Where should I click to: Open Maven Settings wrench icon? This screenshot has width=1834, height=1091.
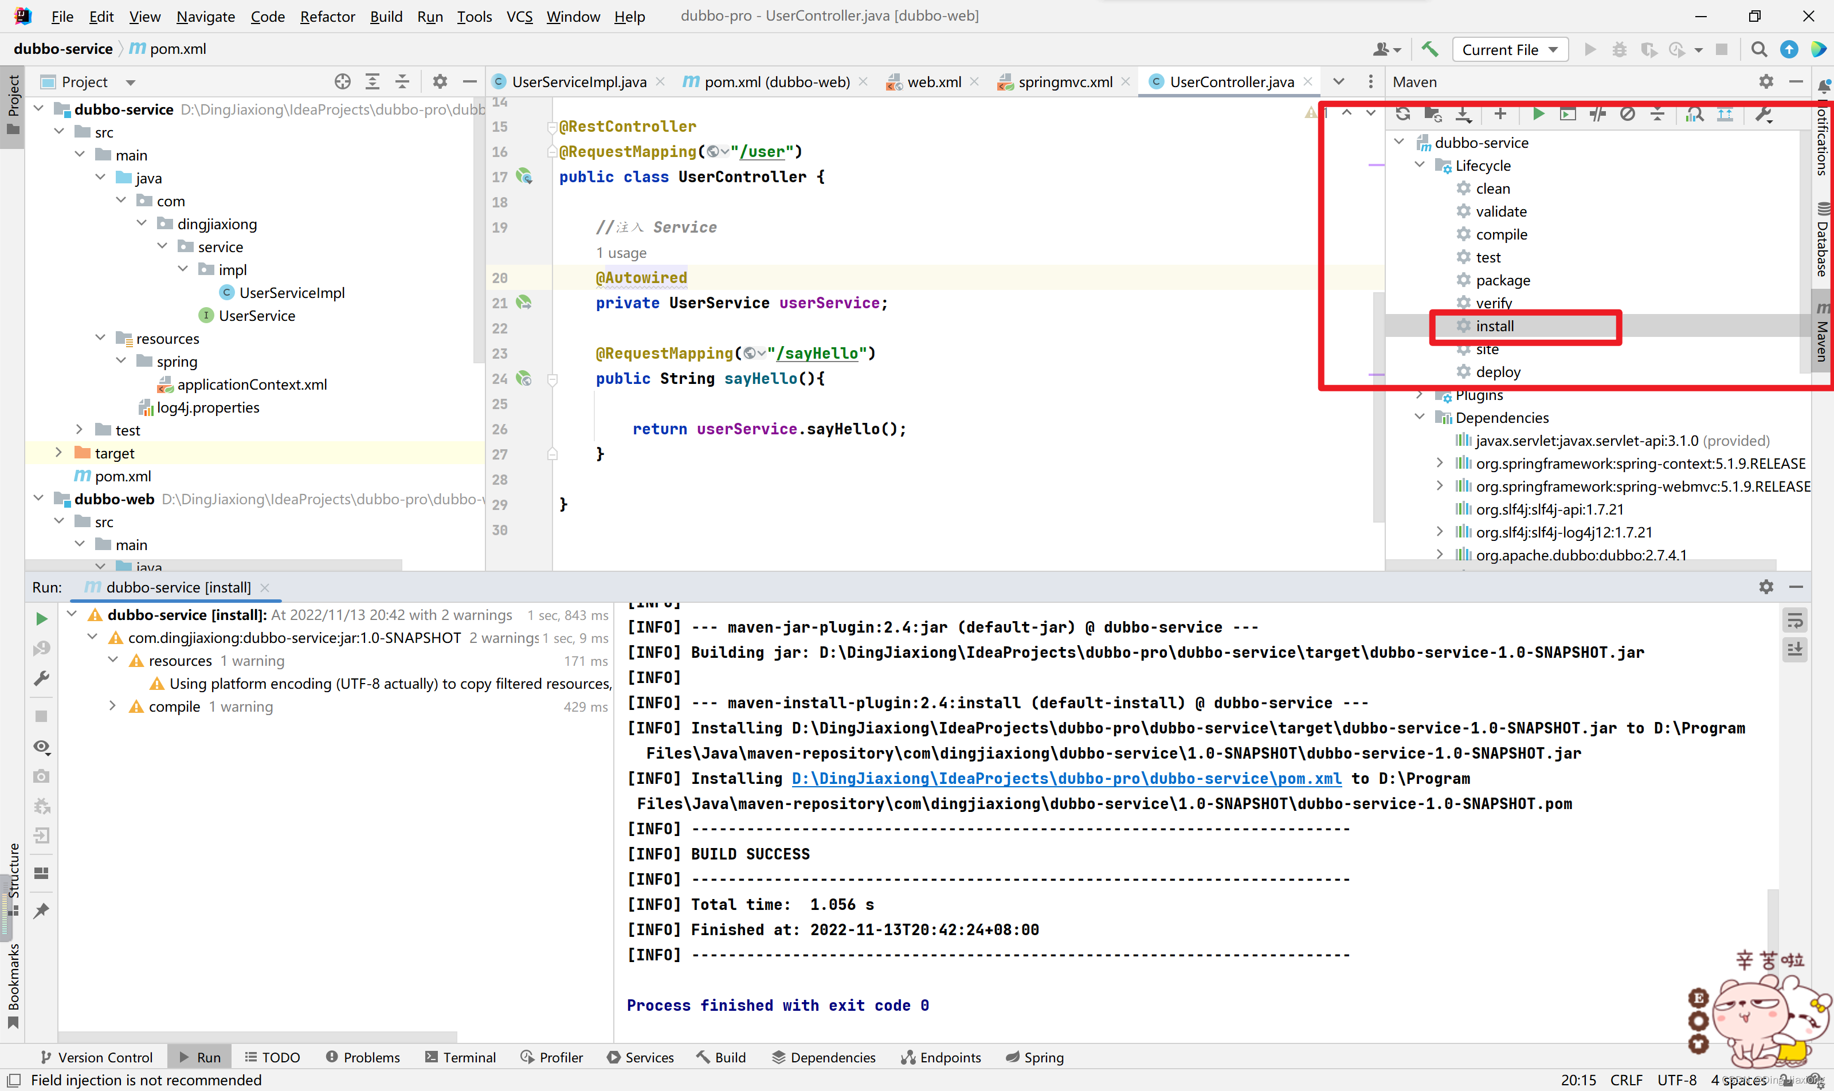(1764, 114)
